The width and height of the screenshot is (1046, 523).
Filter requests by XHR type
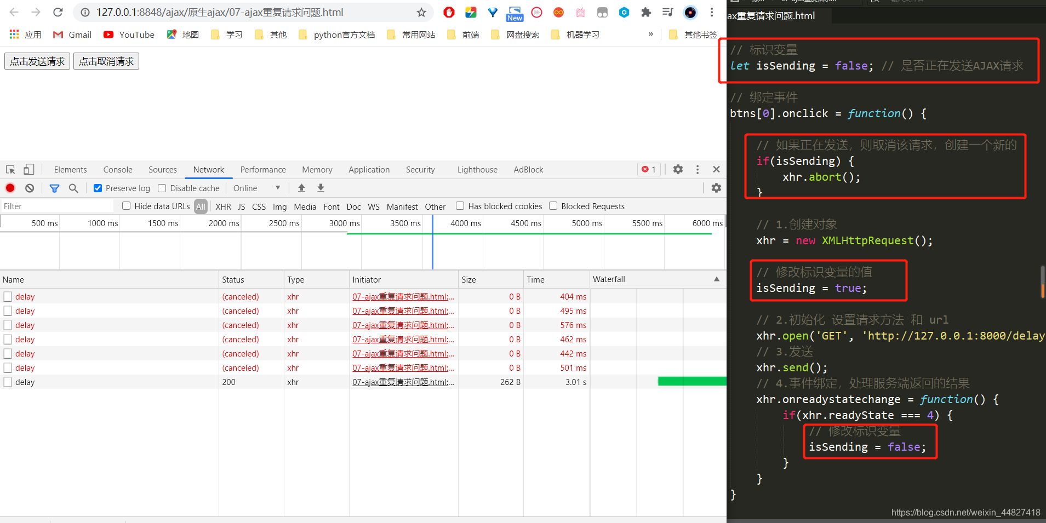coord(223,206)
